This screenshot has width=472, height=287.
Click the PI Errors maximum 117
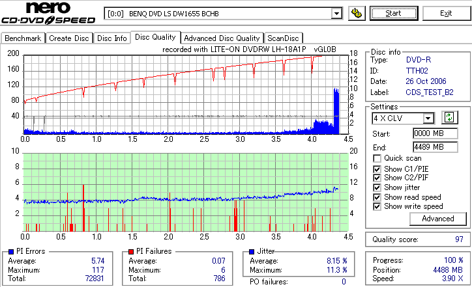pyautogui.click(x=98, y=270)
